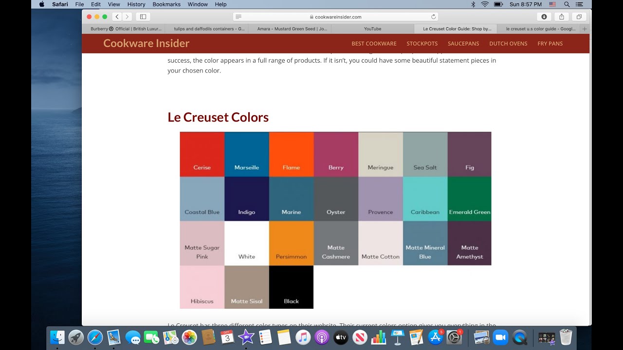
Task: Open DUTCH OVENS nav link
Action: coord(508,44)
